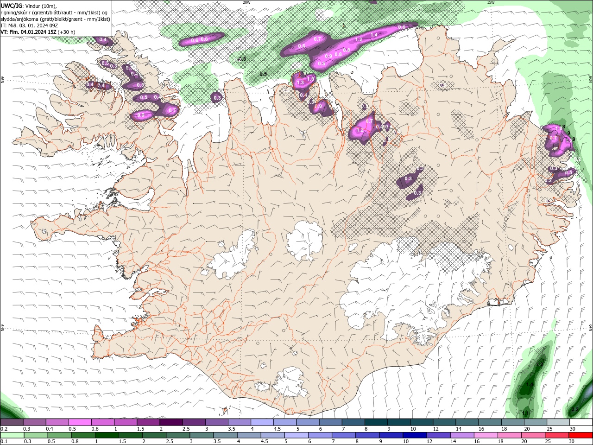Click the '2.2' precipitation value on the map

[x=575, y=409]
